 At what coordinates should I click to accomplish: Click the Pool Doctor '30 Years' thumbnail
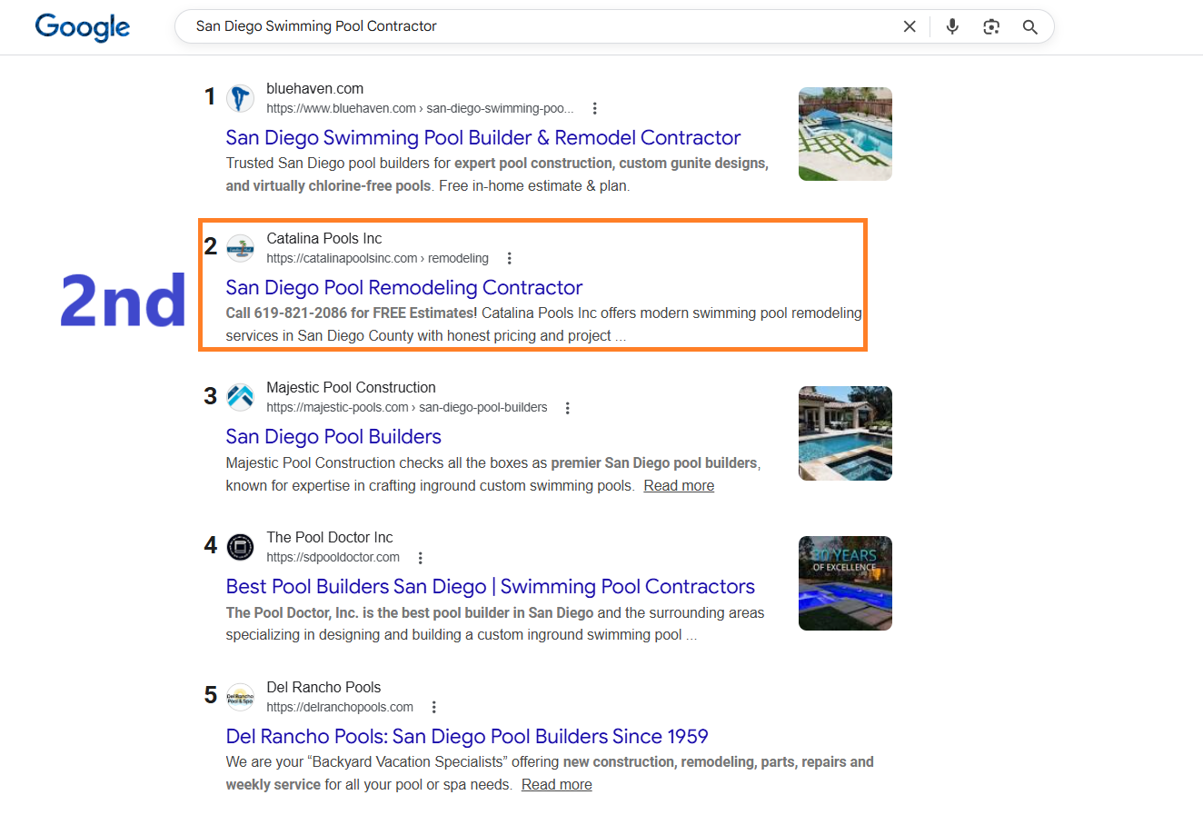pos(845,583)
